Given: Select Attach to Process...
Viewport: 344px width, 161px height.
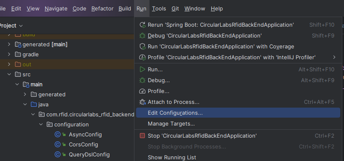Looking at the screenshot, I should [x=238, y=102].
